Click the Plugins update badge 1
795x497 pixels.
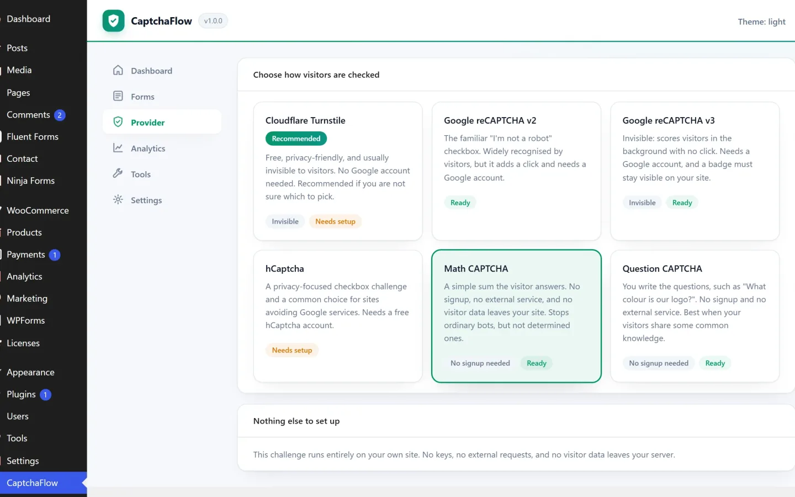[45, 394]
